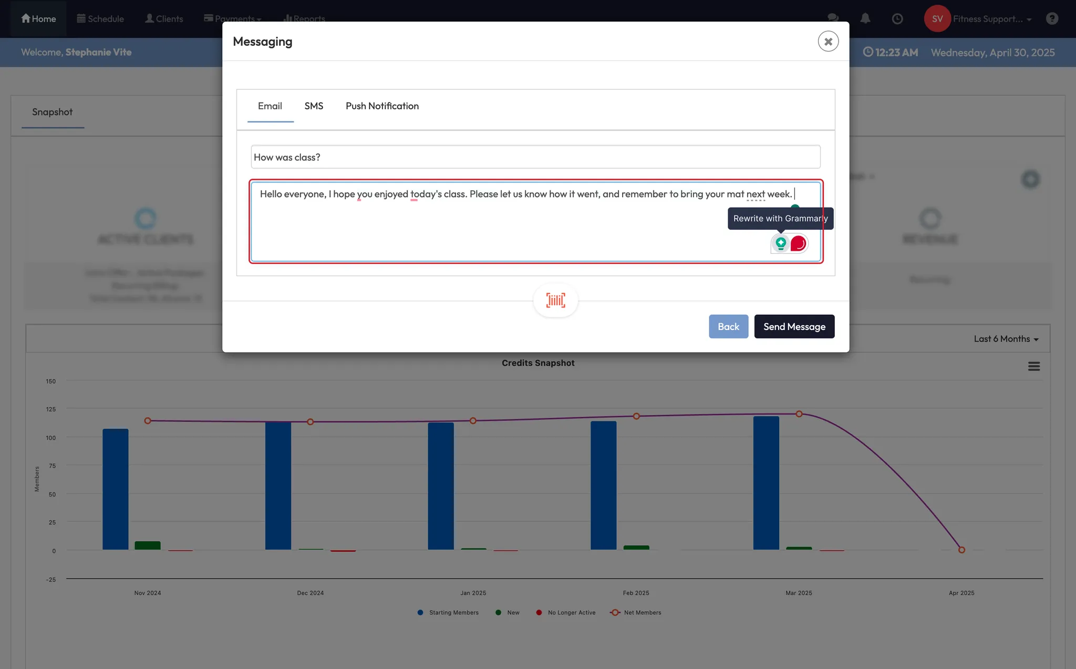Click the barcode scanner icon
The height and width of the screenshot is (669, 1076).
[x=555, y=300]
